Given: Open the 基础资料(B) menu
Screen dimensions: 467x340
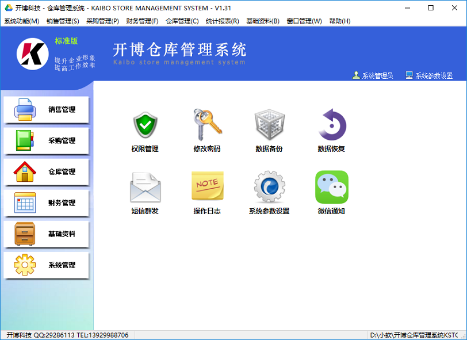Looking at the screenshot, I should coord(263,21).
